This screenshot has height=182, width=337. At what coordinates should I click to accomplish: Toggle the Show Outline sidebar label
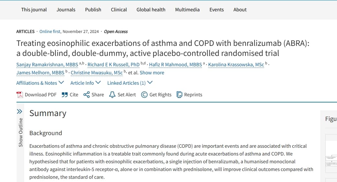(x=21, y=132)
